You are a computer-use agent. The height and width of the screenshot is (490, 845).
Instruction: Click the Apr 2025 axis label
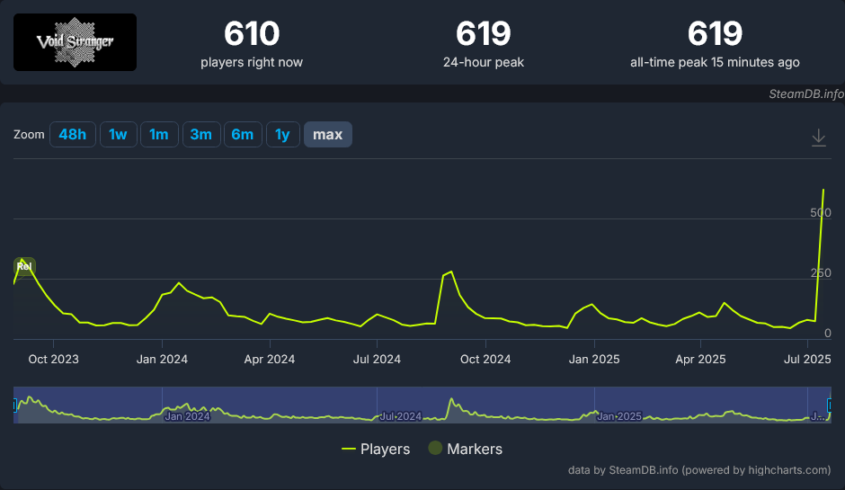click(700, 359)
